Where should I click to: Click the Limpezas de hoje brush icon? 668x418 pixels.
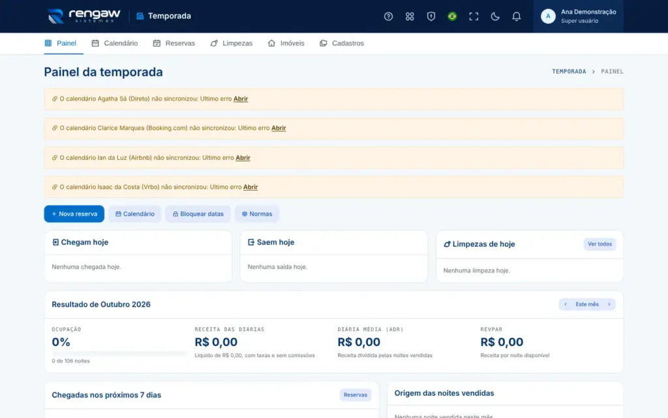(x=447, y=244)
